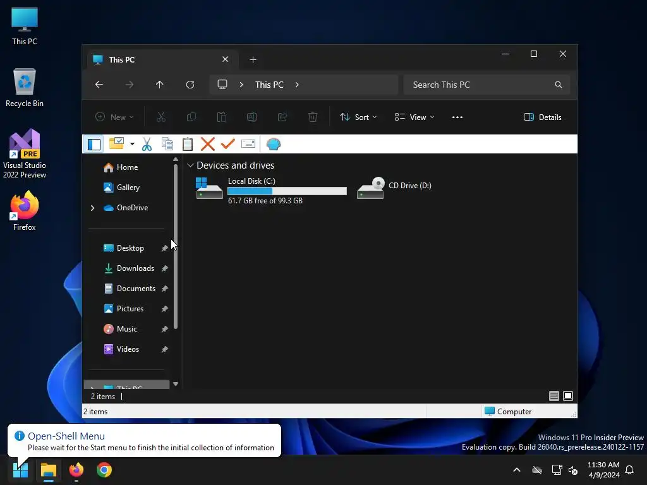Open the Sort dropdown menu

pyautogui.click(x=358, y=117)
